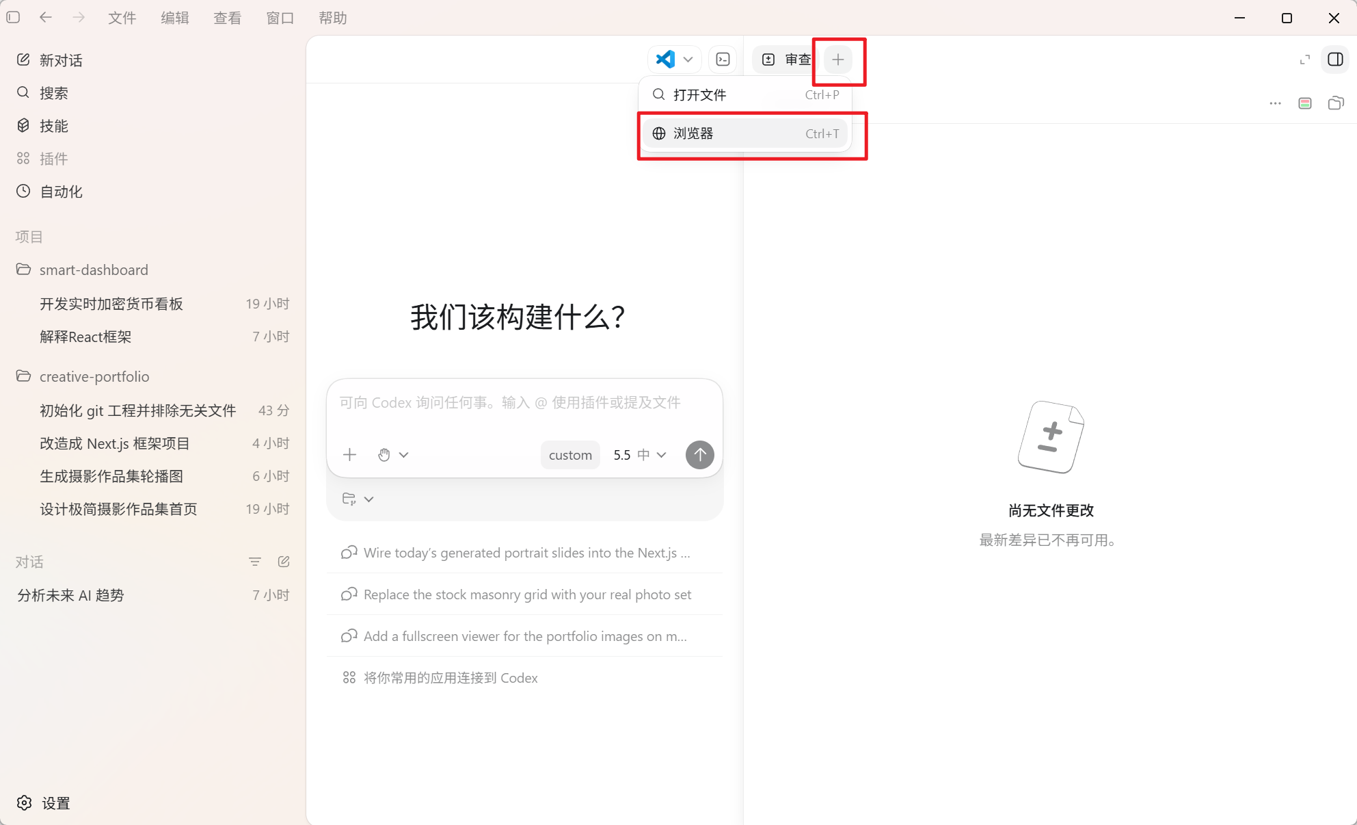The image size is (1357, 825).
Task: Click the stacked windows icon in review panel
Action: 1336,103
